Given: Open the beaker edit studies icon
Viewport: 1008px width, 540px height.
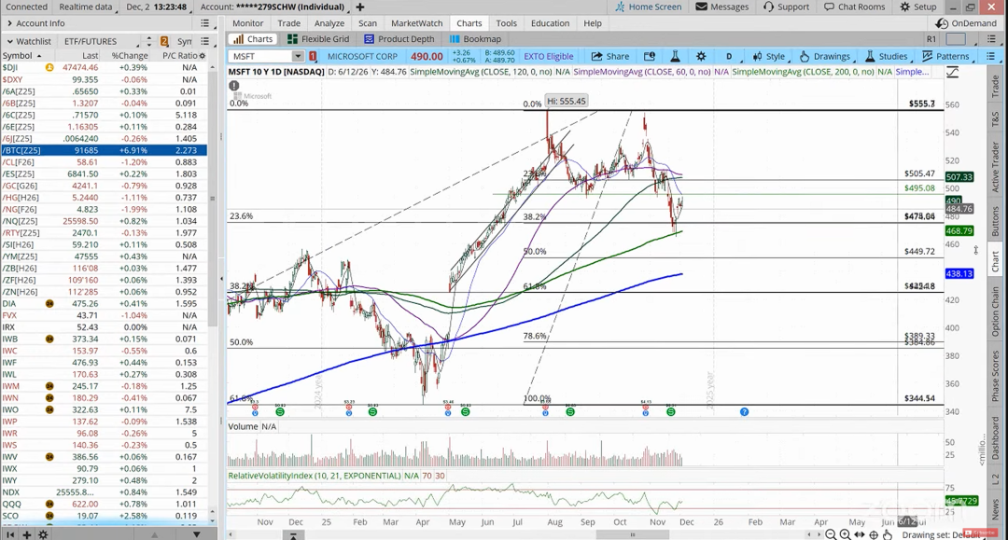Looking at the screenshot, I should tap(675, 56).
